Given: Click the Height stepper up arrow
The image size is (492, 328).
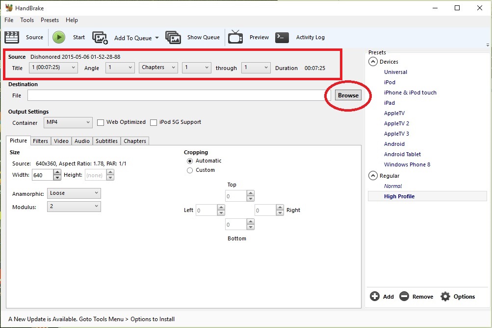Looking at the screenshot, I should pos(110,172).
